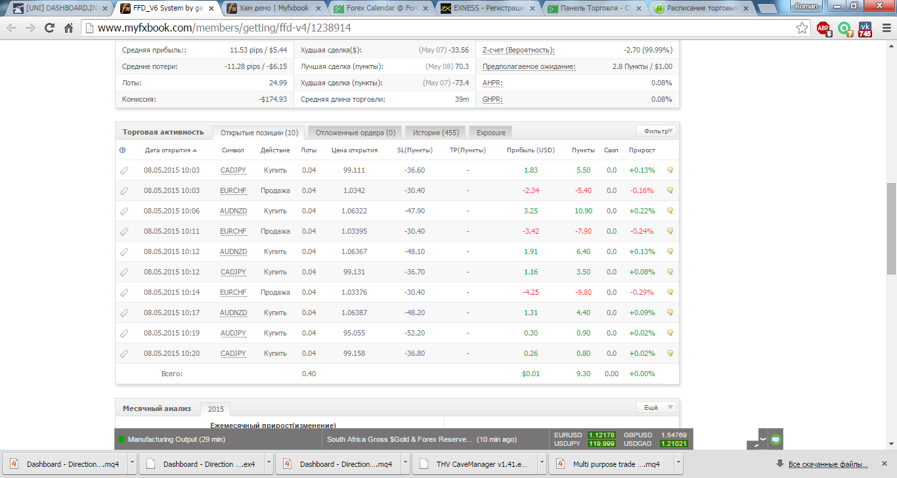This screenshot has height=478, width=897.
Task: Click the browser forward arrow
Action: (x=30, y=28)
